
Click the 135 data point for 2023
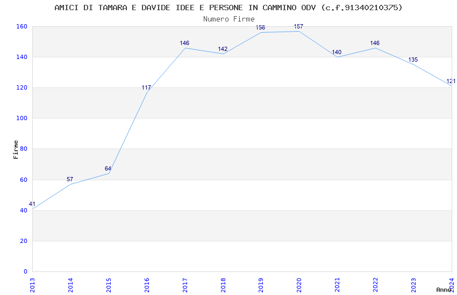click(413, 60)
